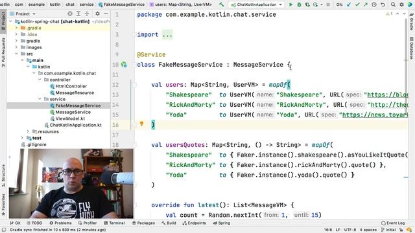Click the yellow intention light bulb on line 16

tap(141, 124)
